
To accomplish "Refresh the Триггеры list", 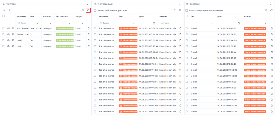I will point(88,10).
